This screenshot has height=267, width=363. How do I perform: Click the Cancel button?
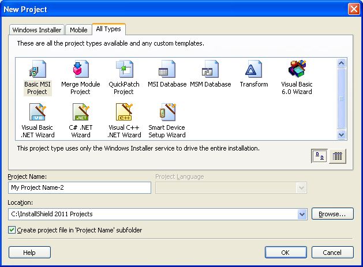pos(332,253)
